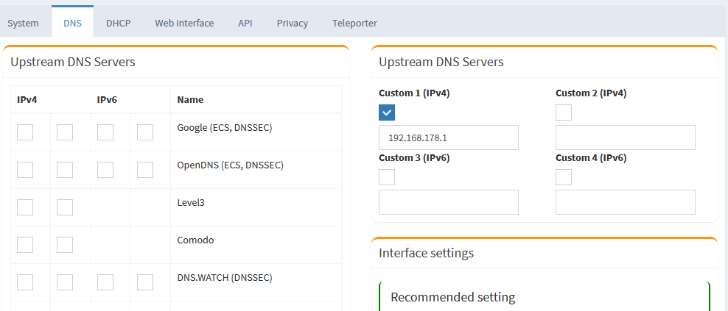728x311 pixels.
Task: Check Google's second IPv6 server checkbox
Action: (145, 132)
